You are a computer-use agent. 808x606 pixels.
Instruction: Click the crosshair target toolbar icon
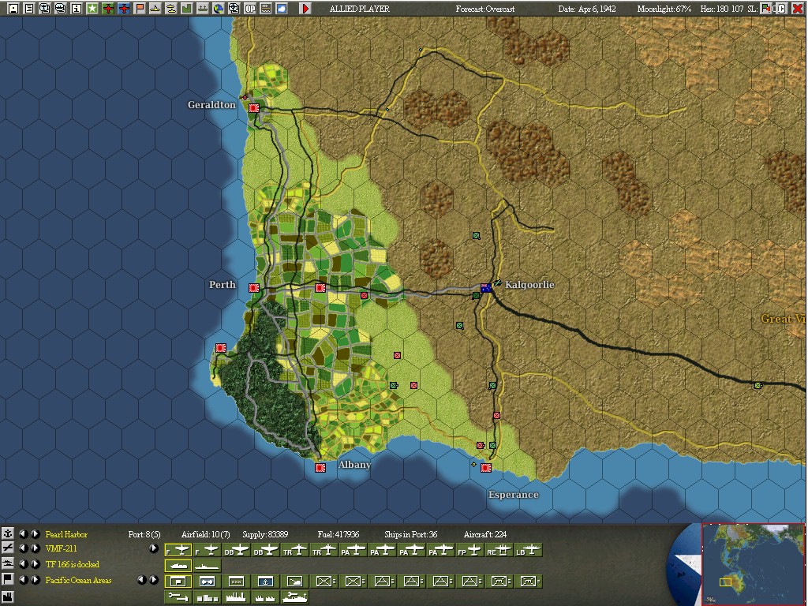pyautogui.click(x=234, y=8)
